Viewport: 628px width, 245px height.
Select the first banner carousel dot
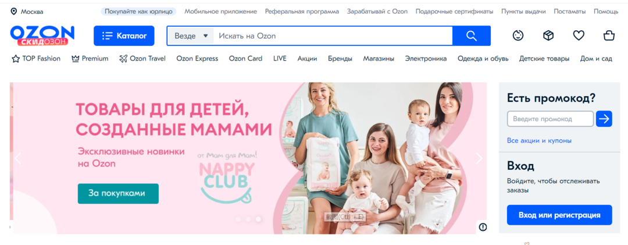(238, 219)
